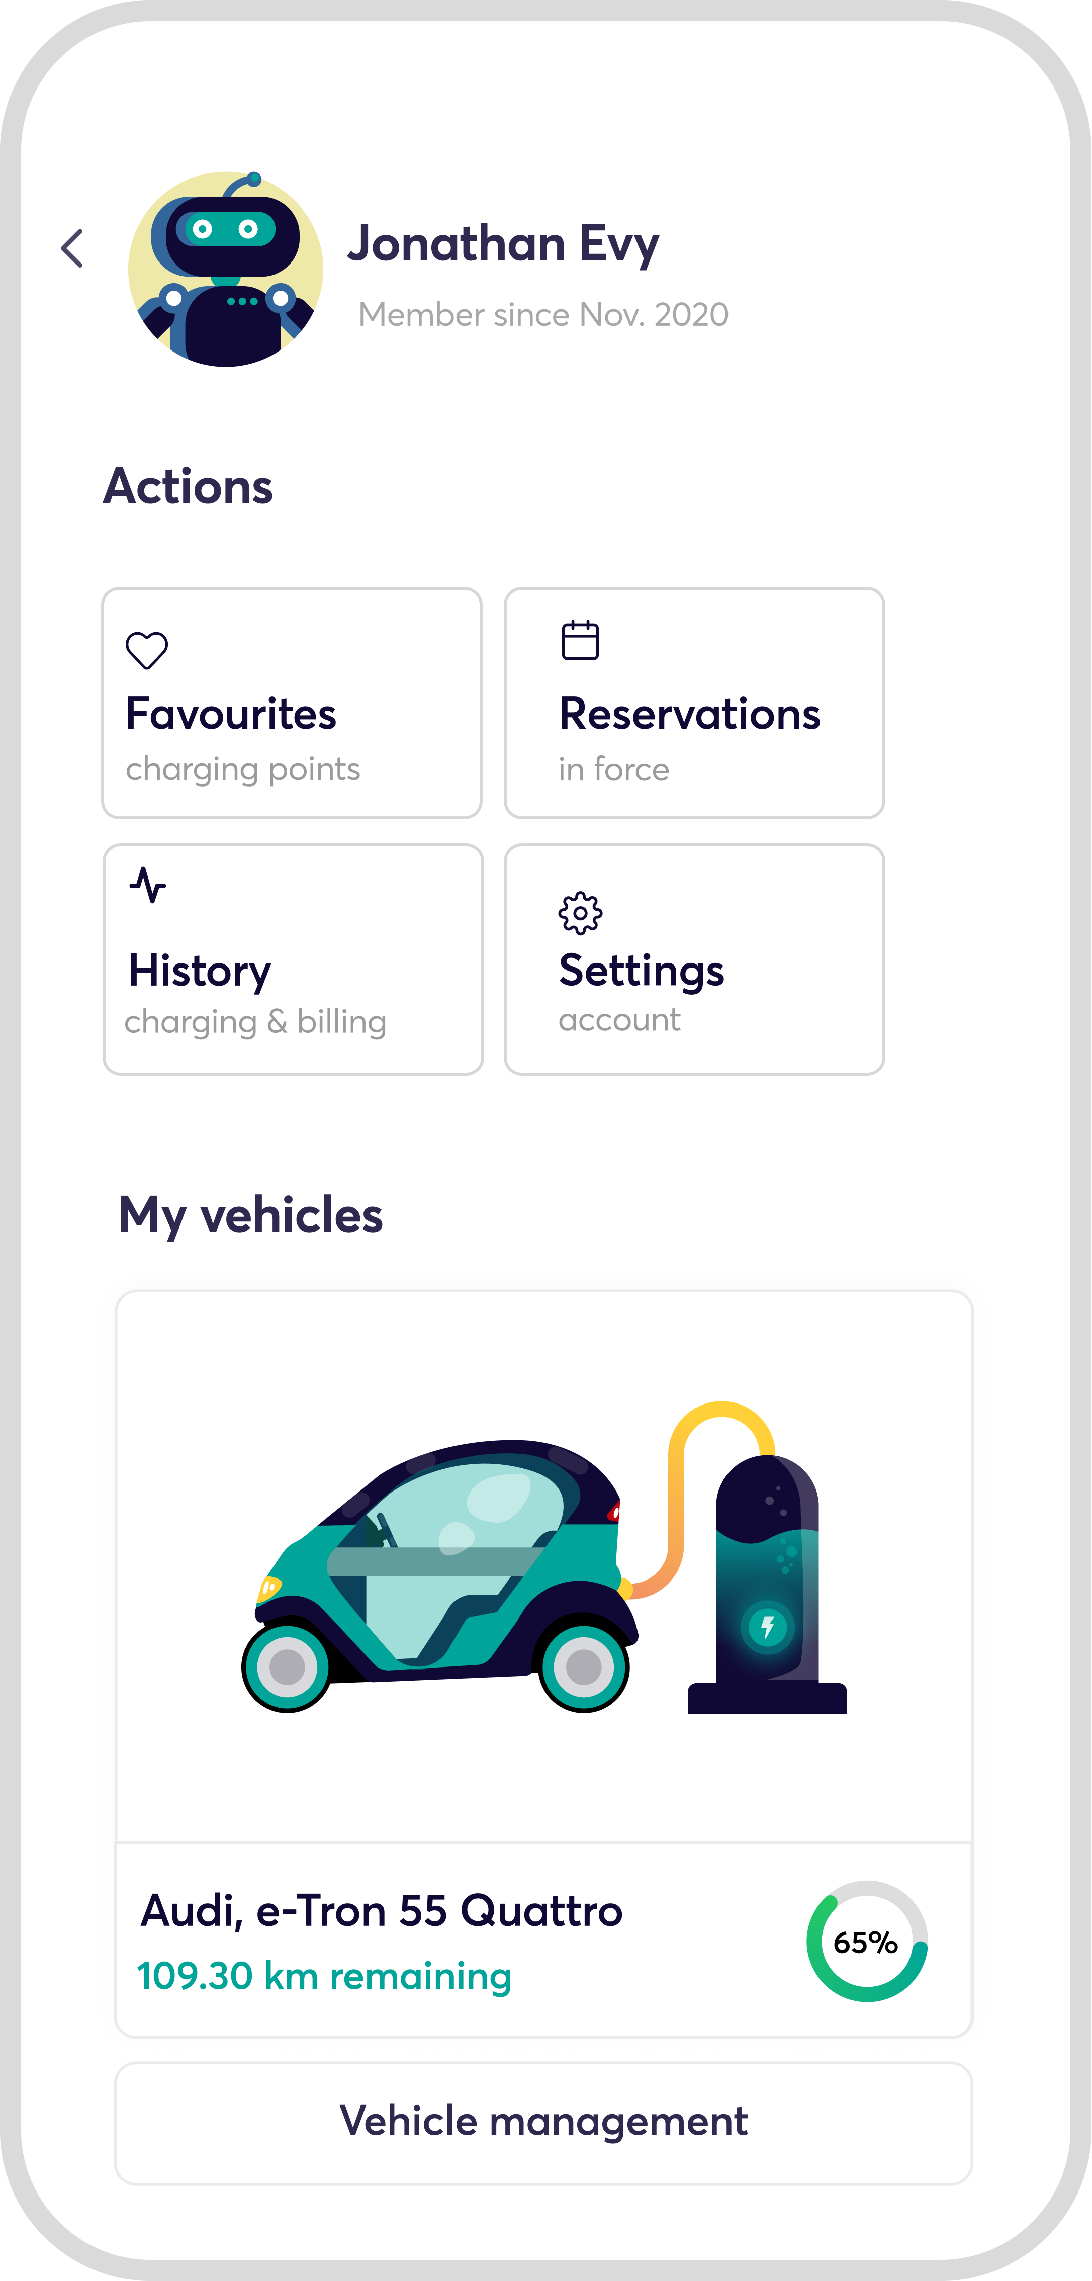
Task: Click the 109.30 km remaining text
Action: [x=324, y=1975]
